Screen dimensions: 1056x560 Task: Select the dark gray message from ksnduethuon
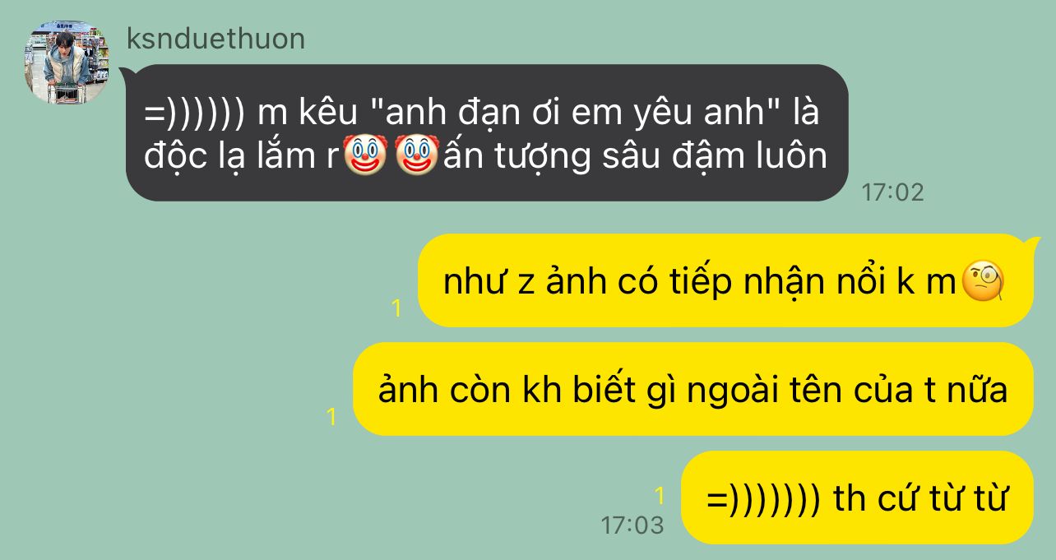pos(487,132)
